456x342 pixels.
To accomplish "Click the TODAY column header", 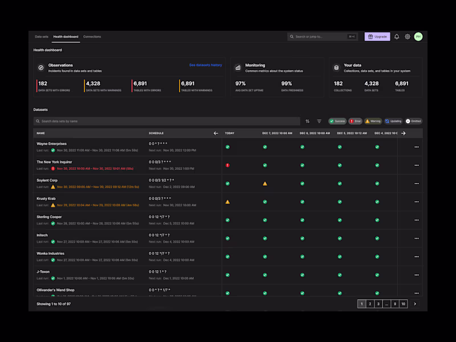I will 230,133.
